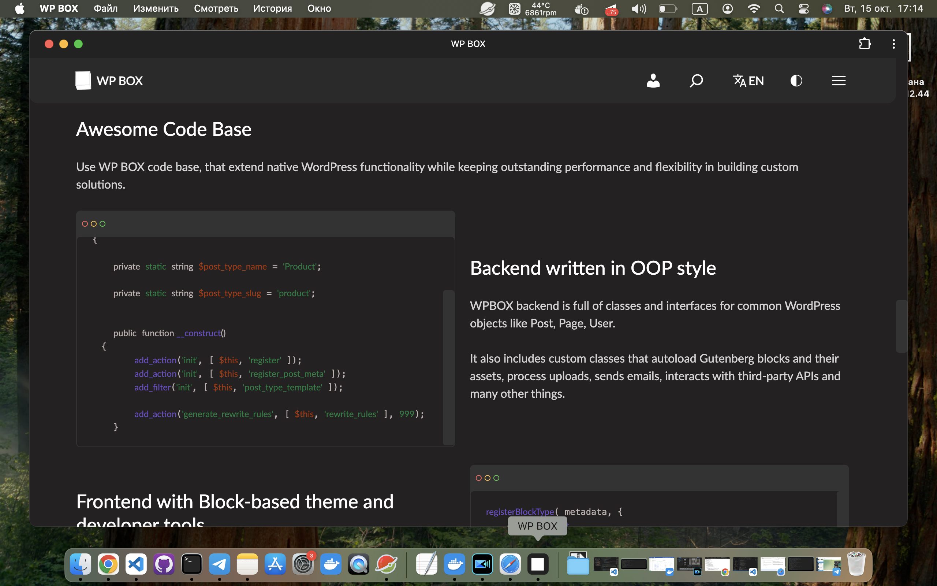Click the add_filter 'post_type_template' code line
The width and height of the screenshot is (937, 586).
pos(238,387)
